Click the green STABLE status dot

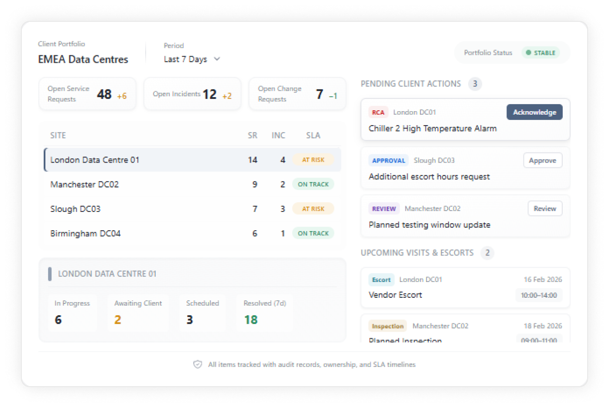(x=528, y=53)
